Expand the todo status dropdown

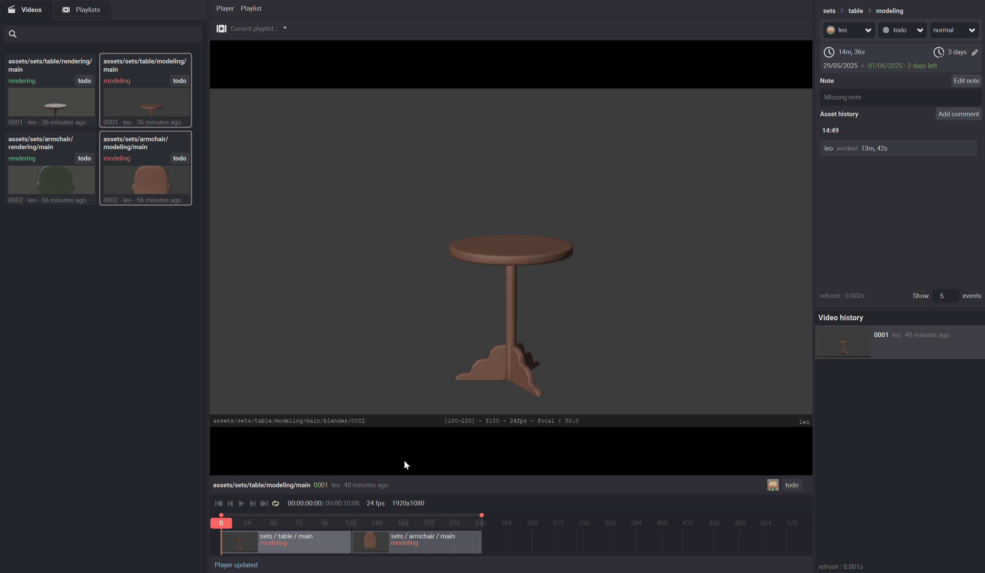(x=902, y=30)
